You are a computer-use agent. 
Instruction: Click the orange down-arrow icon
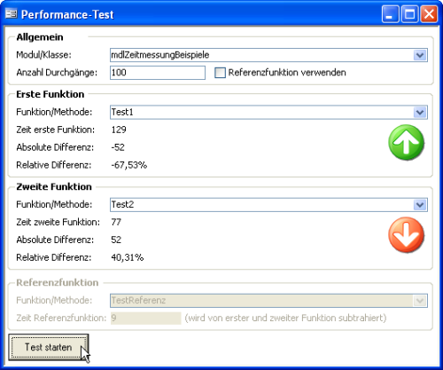point(406,235)
